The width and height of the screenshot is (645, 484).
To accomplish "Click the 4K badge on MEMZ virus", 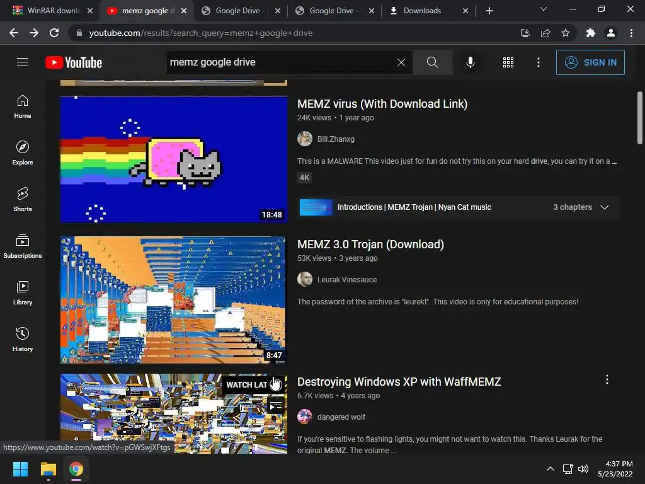I will click(304, 178).
